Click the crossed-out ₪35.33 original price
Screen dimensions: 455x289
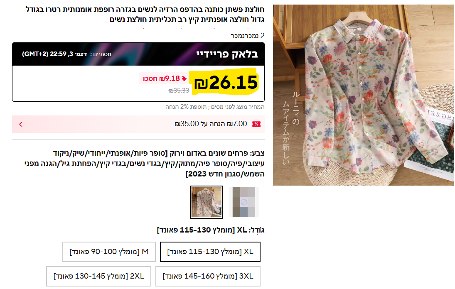pyautogui.click(x=179, y=91)
